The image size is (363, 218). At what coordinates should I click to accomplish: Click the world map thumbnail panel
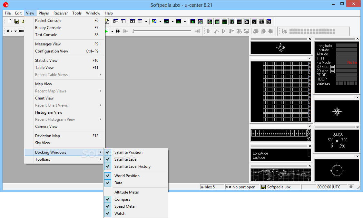[x=281, y=175]
